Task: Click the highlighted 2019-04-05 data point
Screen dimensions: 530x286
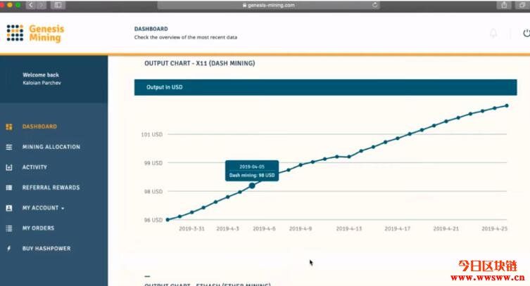Action: 252,186
